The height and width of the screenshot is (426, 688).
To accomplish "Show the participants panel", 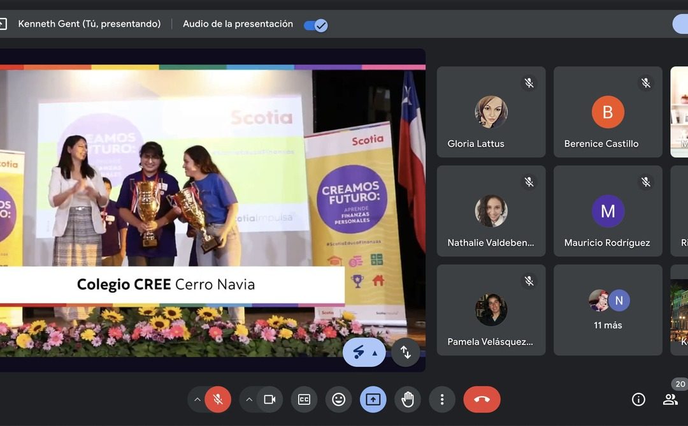I will point(670,399).
